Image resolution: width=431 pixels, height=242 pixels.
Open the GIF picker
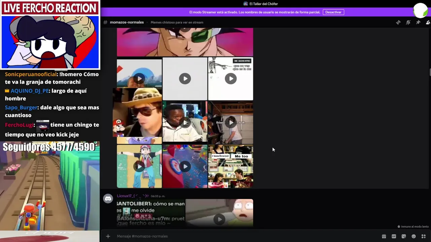tap(394, 236)
